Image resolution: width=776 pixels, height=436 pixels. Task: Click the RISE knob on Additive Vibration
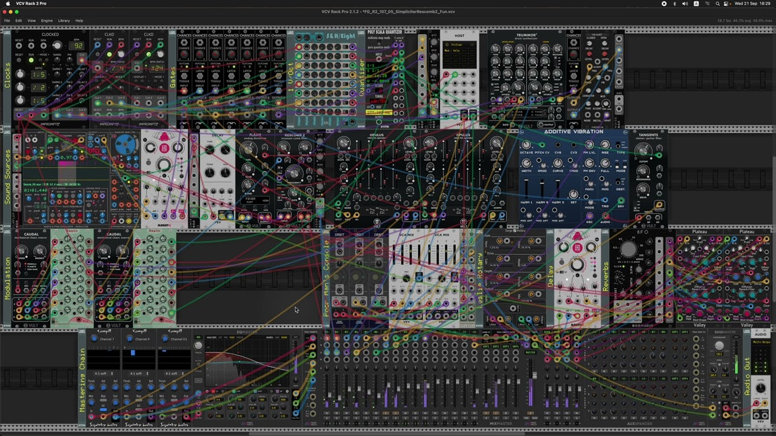tap(605, 144)
